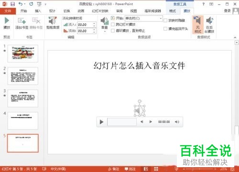Open the 福昕阅读器 tab
Viewport: 239px width, 172px height.
point(153,11)
